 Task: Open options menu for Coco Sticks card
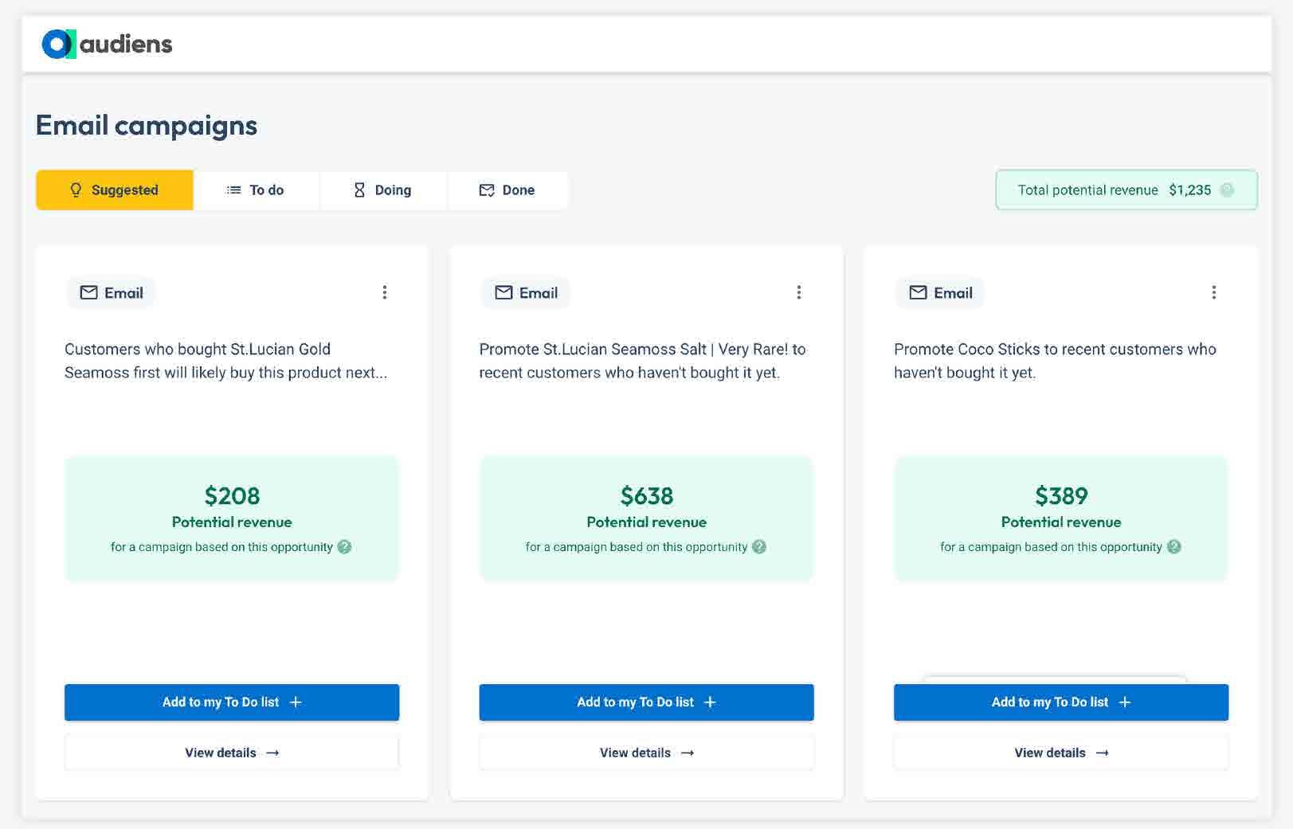[x=1213, y=292]
